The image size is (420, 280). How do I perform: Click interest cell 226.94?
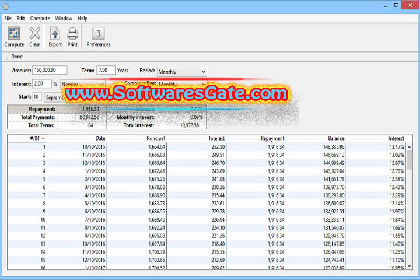[218, 220]
